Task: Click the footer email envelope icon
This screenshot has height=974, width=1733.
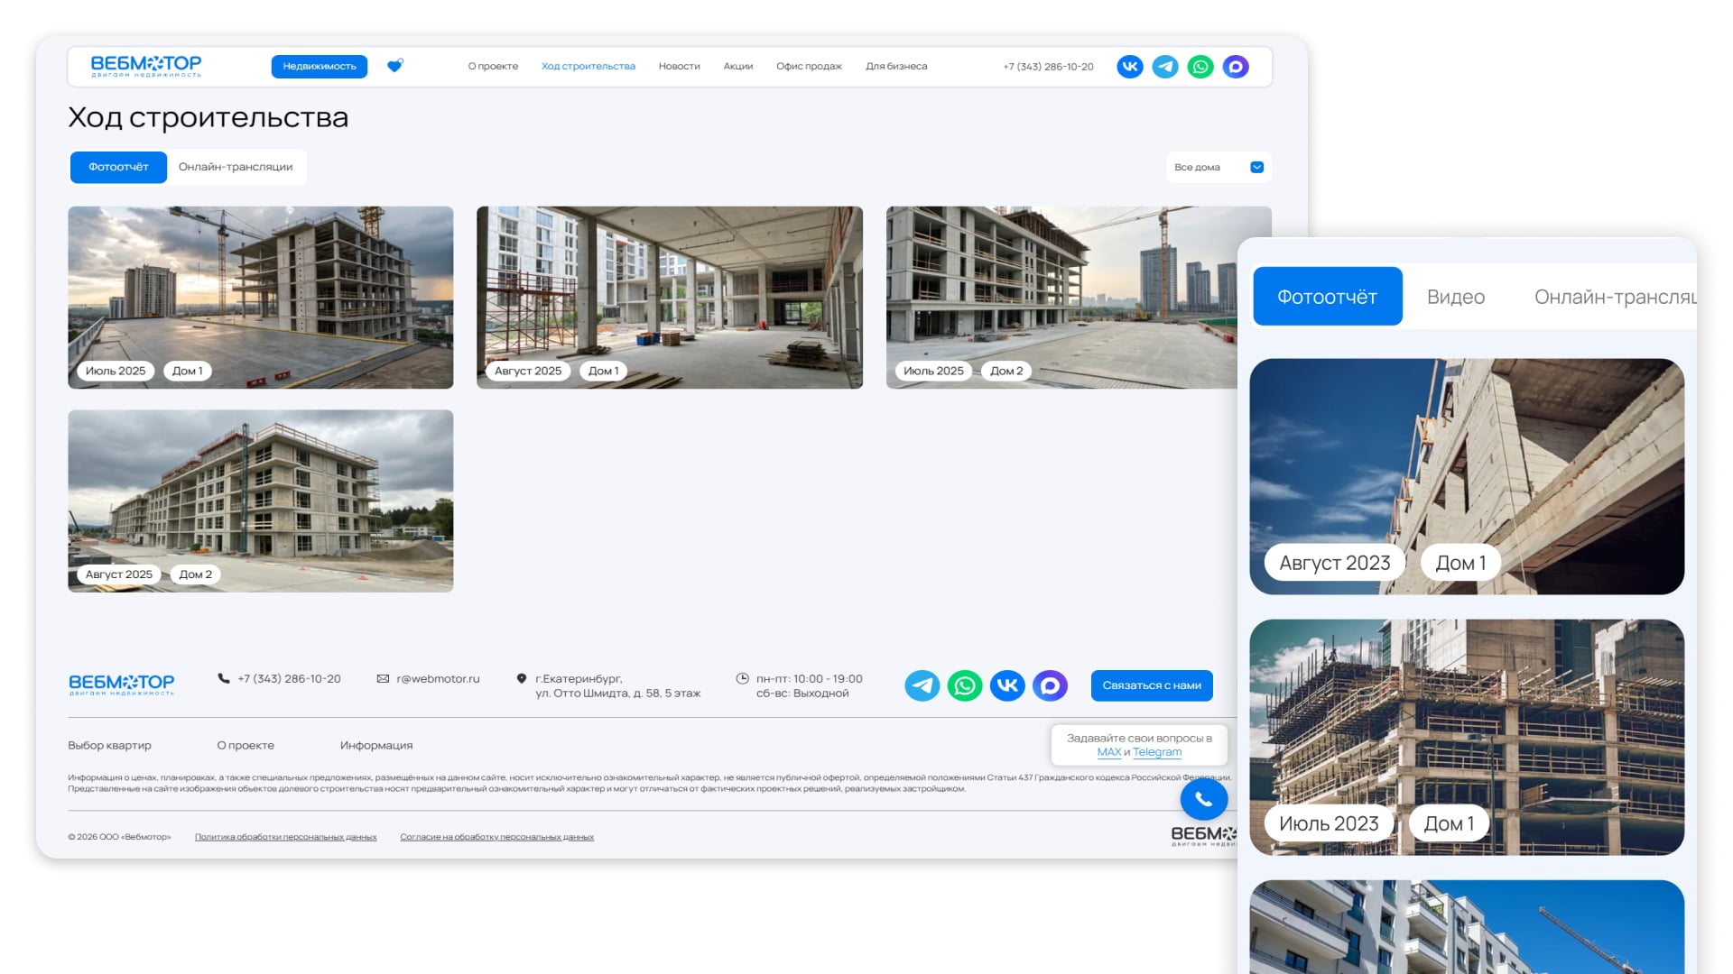Action: pyautogui.click(x=383, y=678)
